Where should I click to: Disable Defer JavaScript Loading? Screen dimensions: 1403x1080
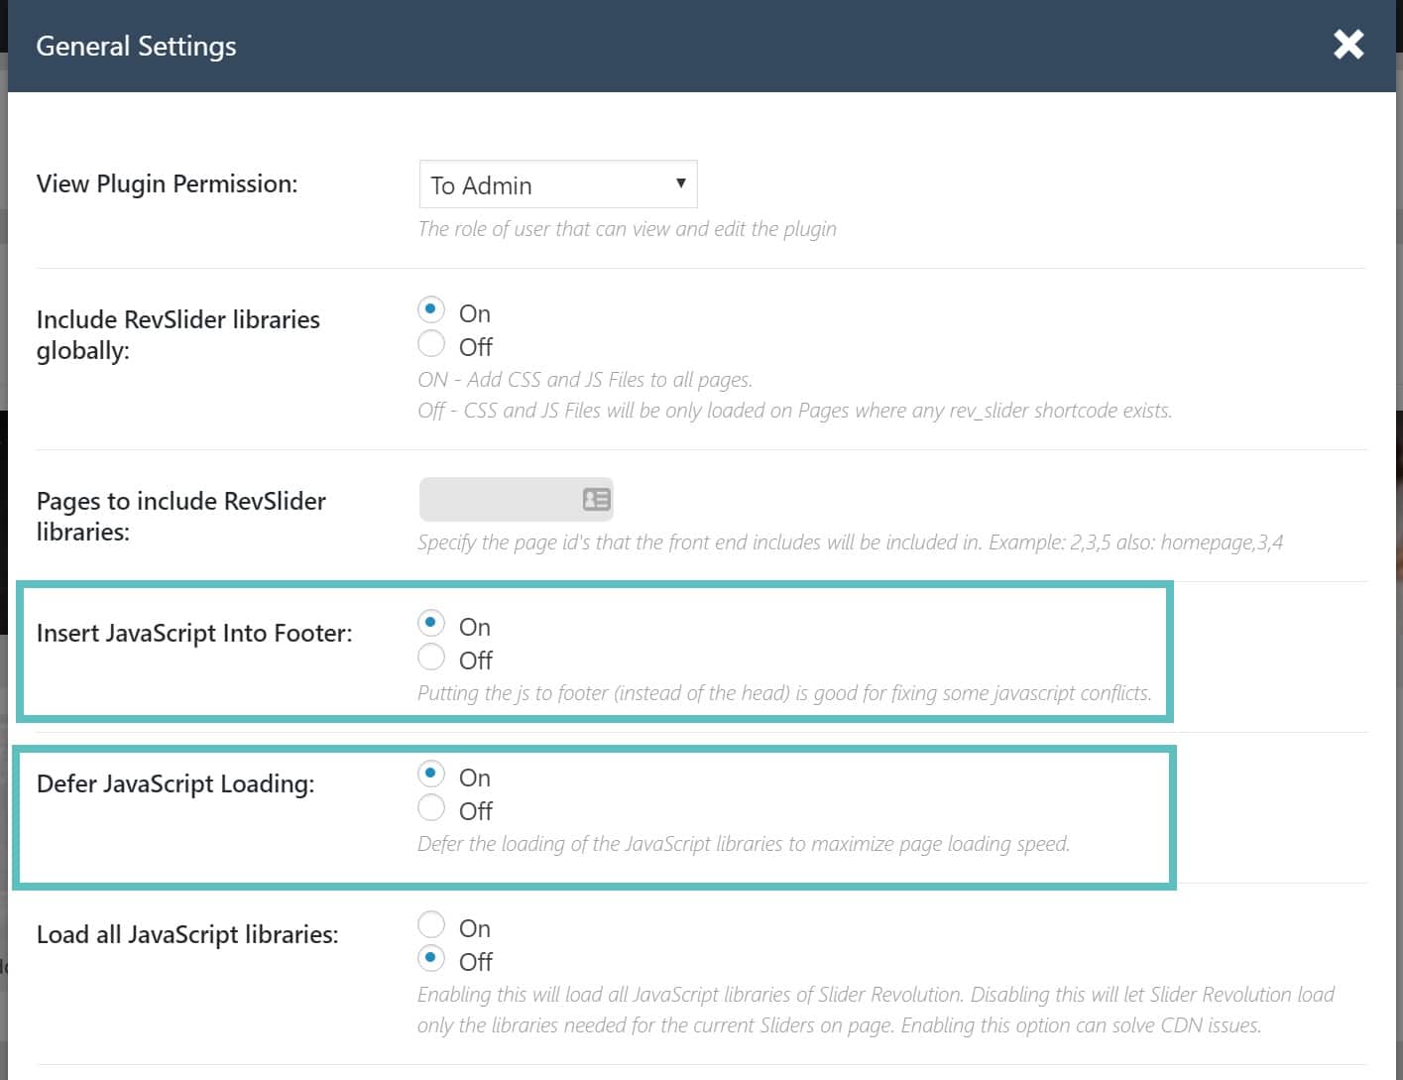coord(431,807)
